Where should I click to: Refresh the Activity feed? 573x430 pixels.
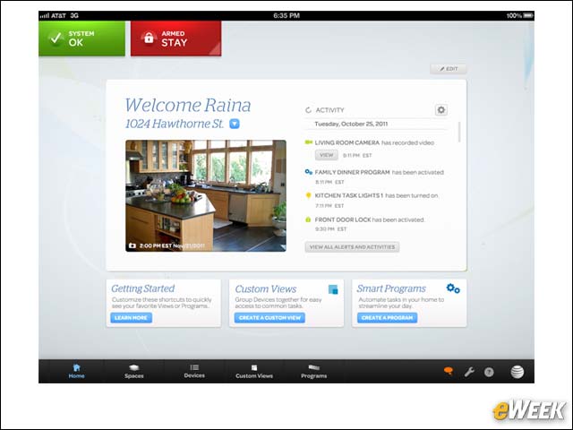pos(308,110)
